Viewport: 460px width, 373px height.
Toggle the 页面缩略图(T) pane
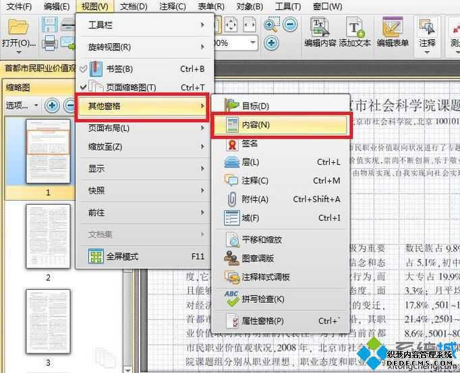144,87
